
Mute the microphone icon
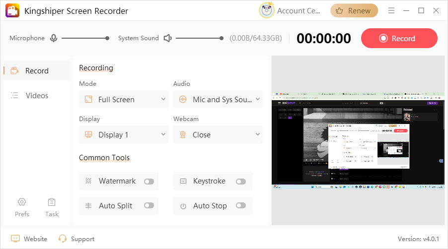pos(54,38)
